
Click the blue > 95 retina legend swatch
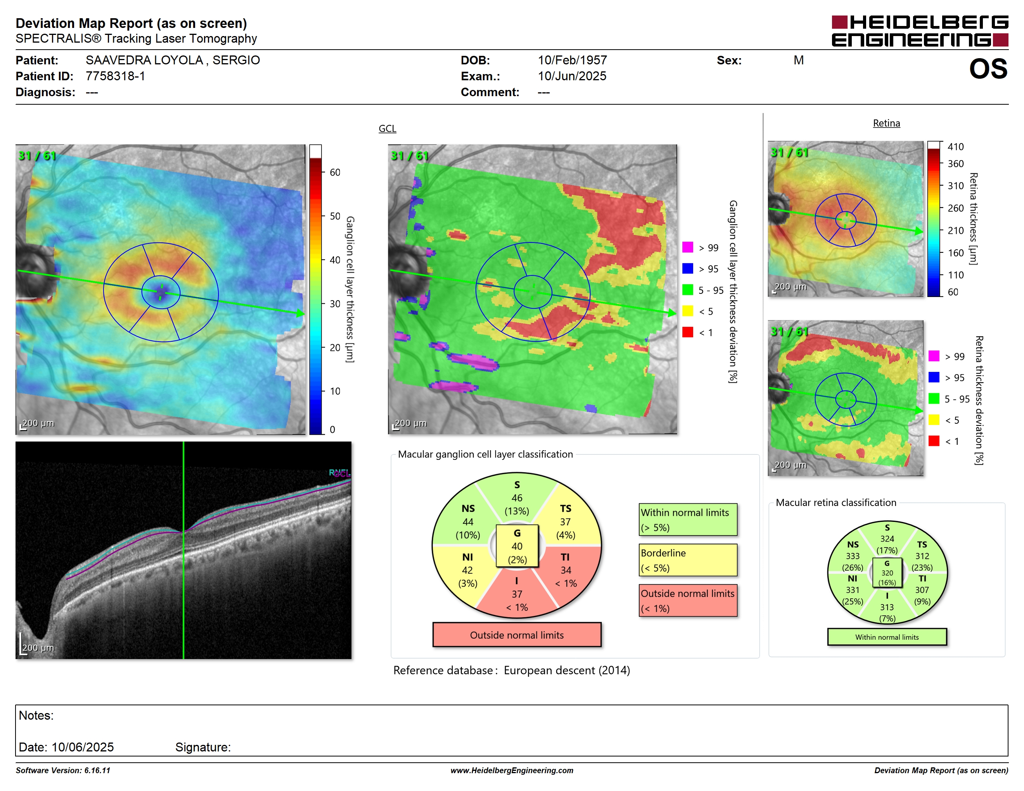(934, 377)
